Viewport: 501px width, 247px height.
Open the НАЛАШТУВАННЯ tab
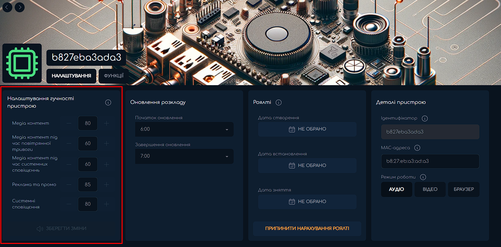71,76
